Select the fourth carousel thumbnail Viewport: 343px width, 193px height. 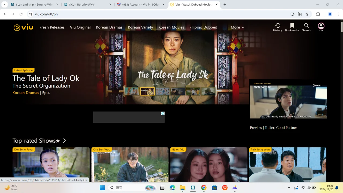tap(178, 91)
